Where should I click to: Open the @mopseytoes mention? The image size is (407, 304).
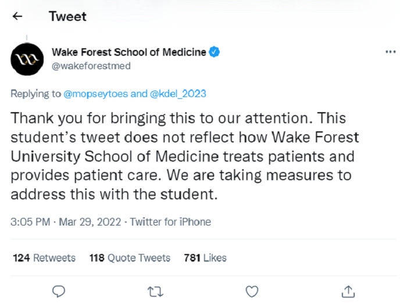tap(96, 94)
